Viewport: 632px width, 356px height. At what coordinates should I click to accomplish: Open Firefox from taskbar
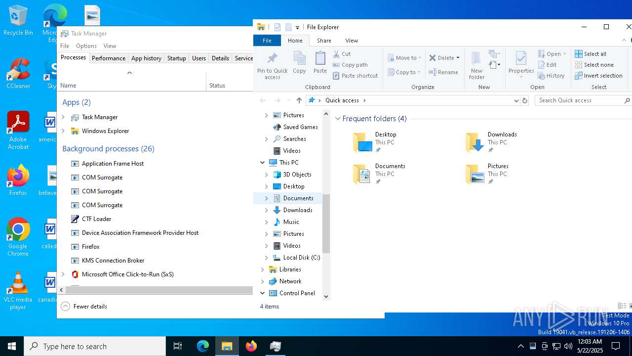[251, 346]
